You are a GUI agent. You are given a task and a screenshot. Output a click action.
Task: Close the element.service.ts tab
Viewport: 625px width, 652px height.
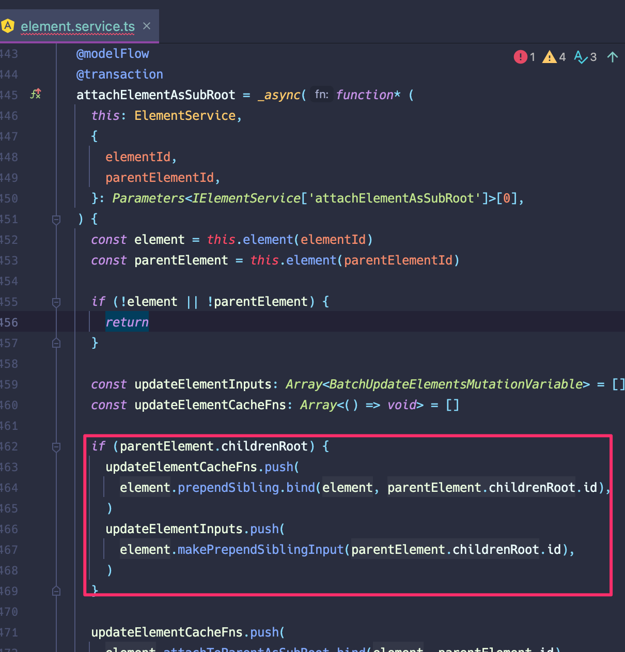146,25
